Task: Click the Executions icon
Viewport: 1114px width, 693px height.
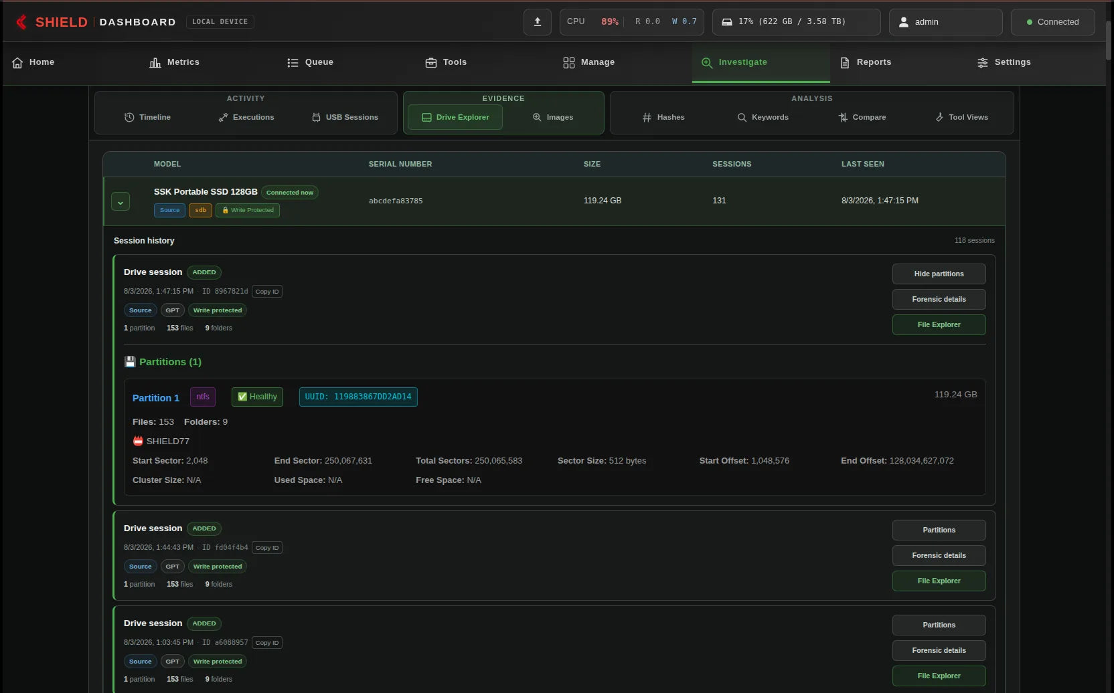Action: point(223,117)
